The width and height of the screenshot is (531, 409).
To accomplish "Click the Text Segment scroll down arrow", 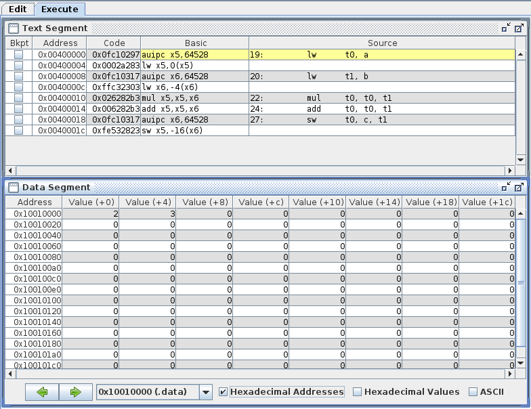I will [x=520, y=160].
